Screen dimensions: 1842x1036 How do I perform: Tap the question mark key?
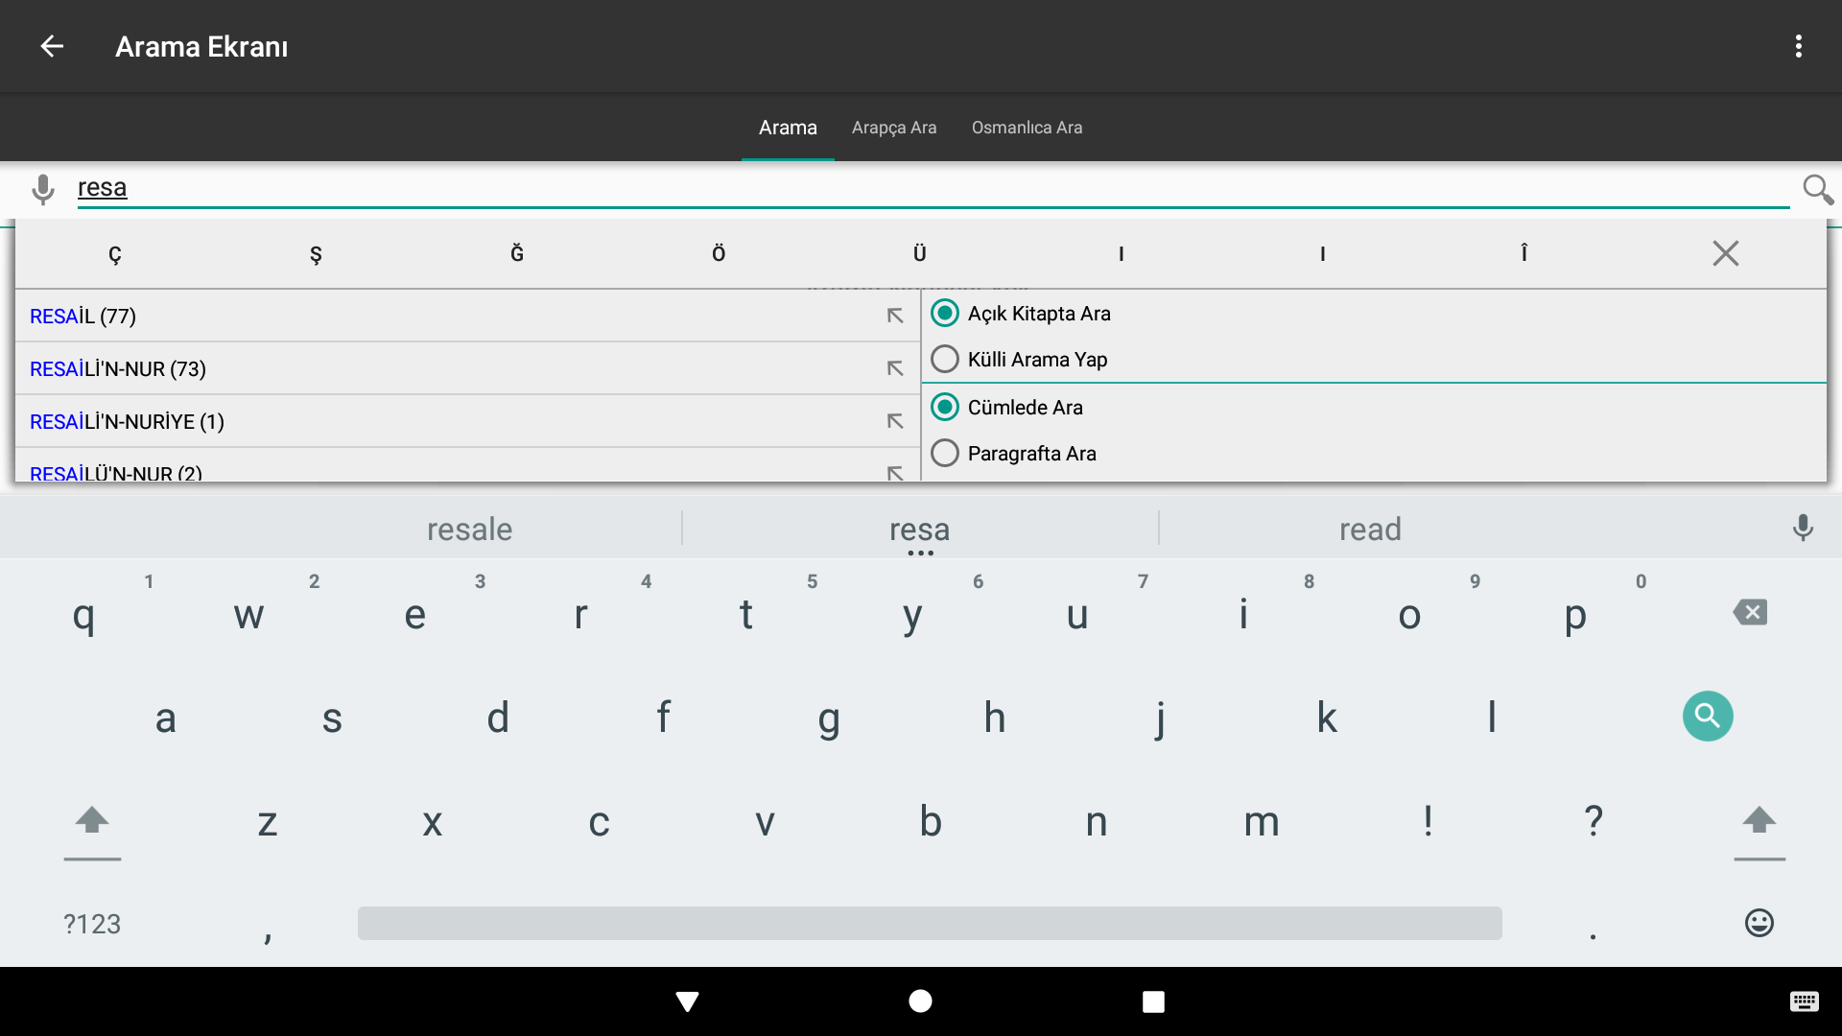1594,821
